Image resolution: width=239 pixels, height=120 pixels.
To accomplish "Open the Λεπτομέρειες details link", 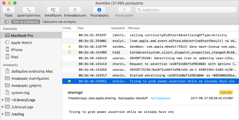I will (161, 98).
